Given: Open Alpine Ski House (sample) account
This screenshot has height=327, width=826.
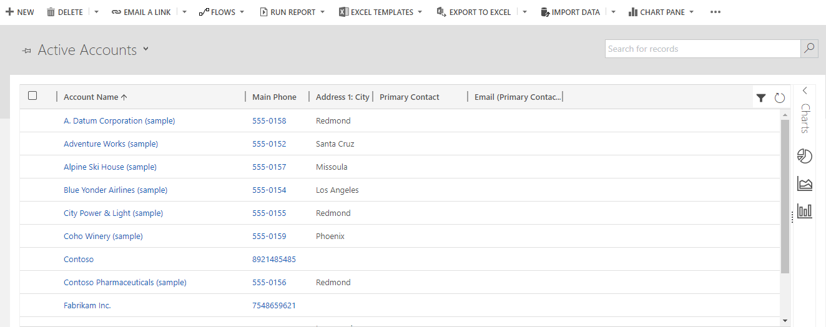Looking at the screenshot, I should (x=110, y=167).
